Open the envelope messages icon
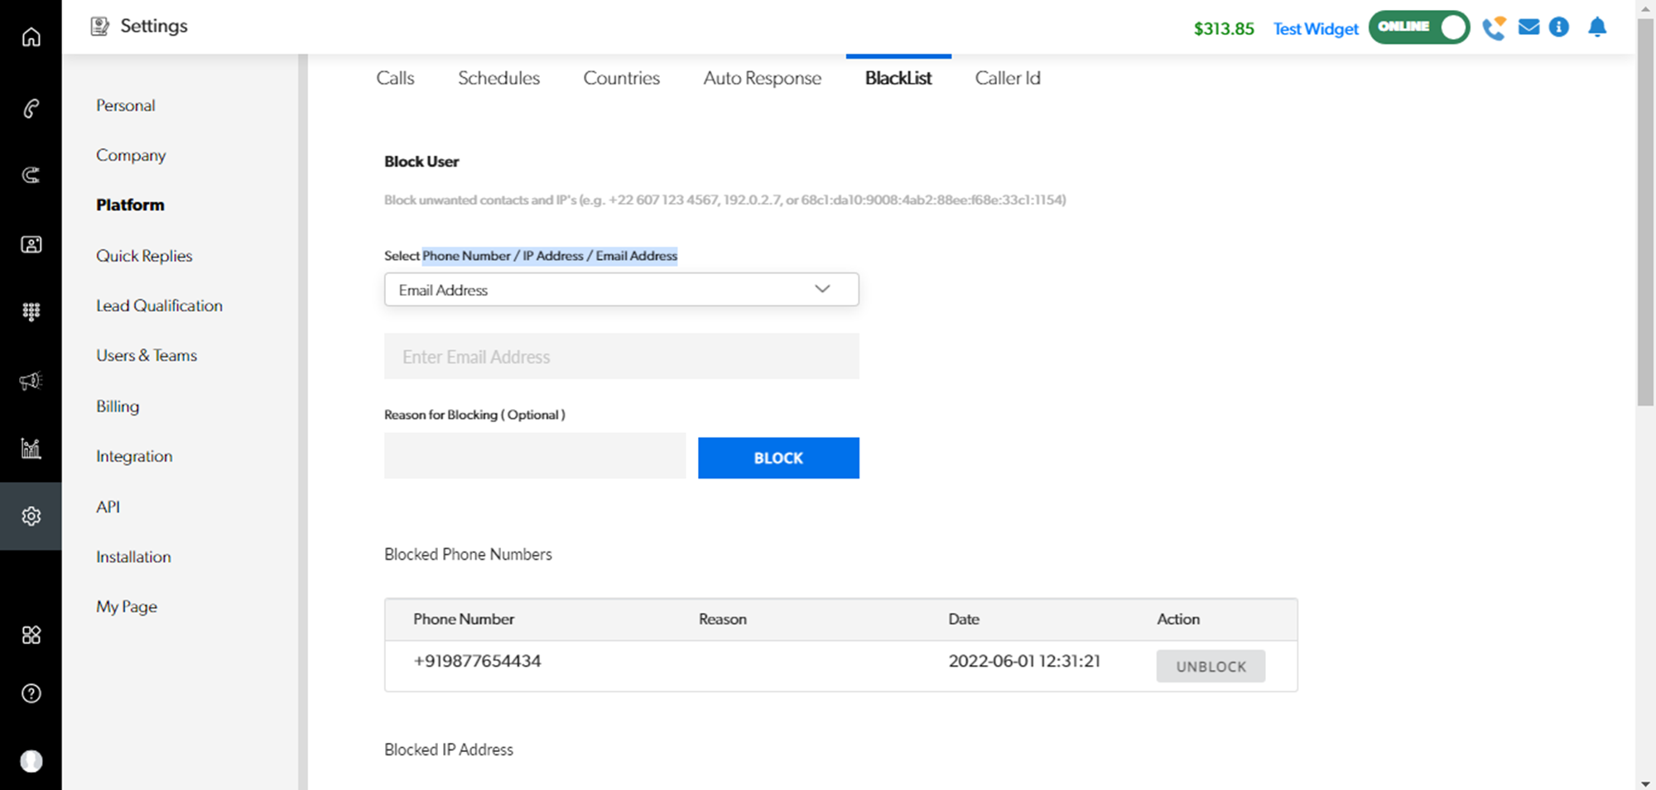1656x790 pixels. (1528, 27)
